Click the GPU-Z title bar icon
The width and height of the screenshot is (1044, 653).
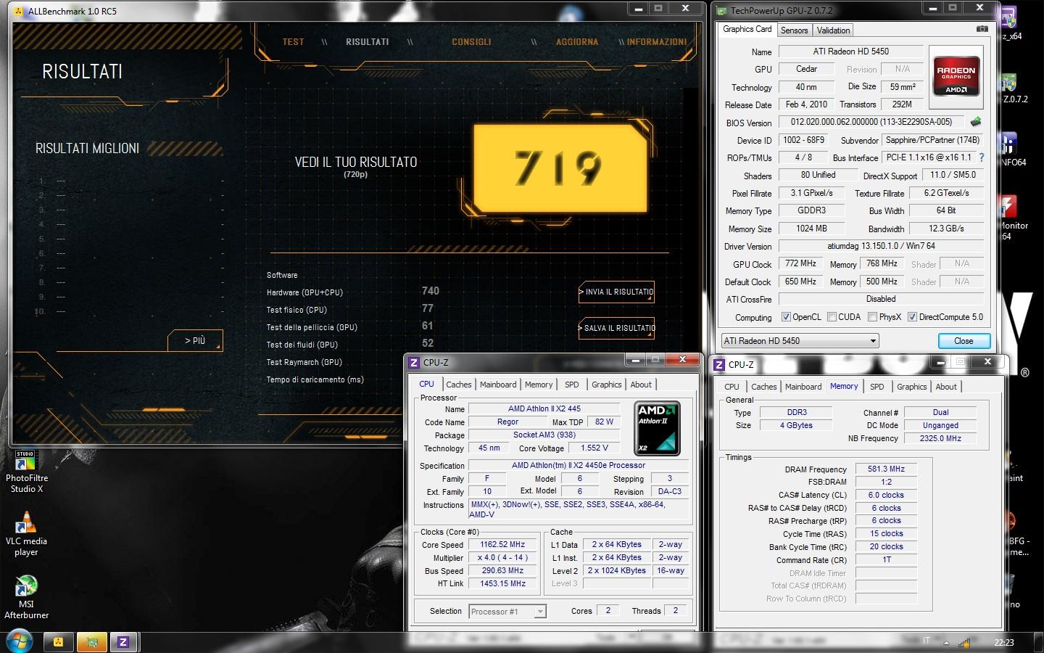pos(721,10)
